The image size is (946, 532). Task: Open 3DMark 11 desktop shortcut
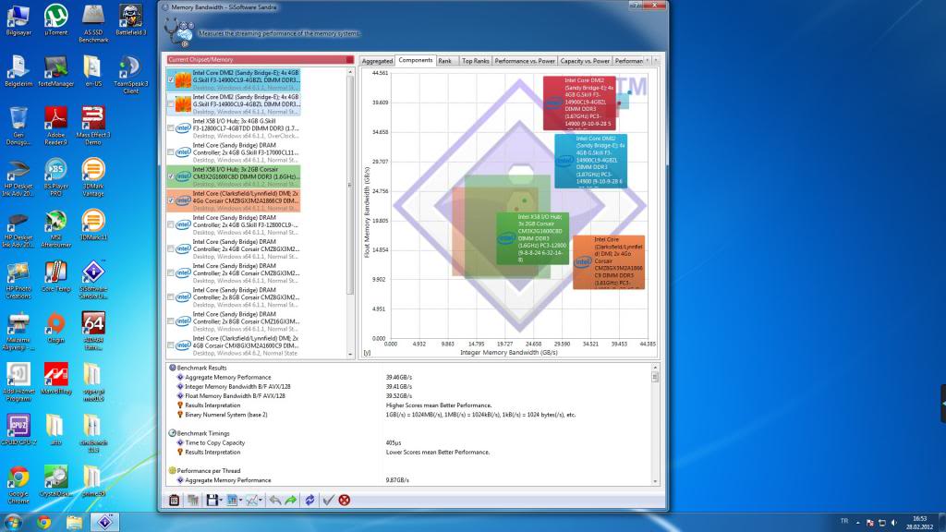pyautogui.click(x=93, y=224)
